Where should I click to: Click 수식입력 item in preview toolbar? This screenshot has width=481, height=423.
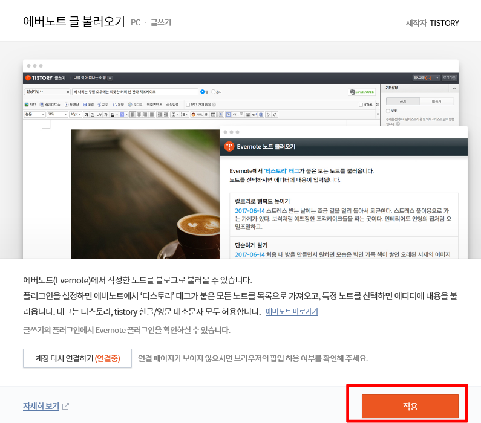pyautogui.click(x=172, y=105)
